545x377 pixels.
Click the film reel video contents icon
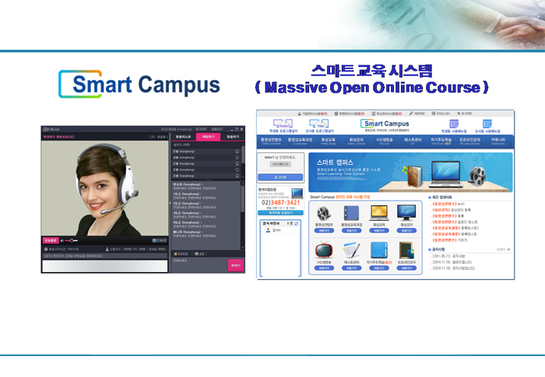[x=324, y=213]
